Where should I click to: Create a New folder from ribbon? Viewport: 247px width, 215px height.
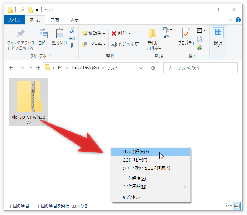pyautogui.click(x=153, y=39)
